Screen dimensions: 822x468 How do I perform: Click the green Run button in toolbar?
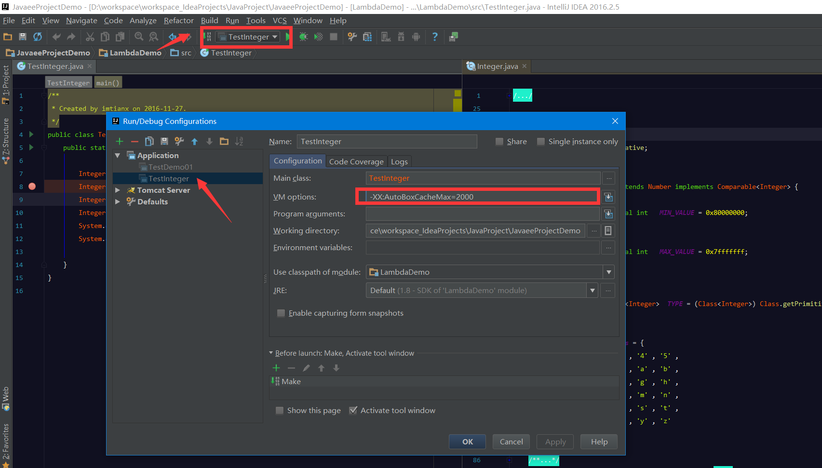click(288, 37)
